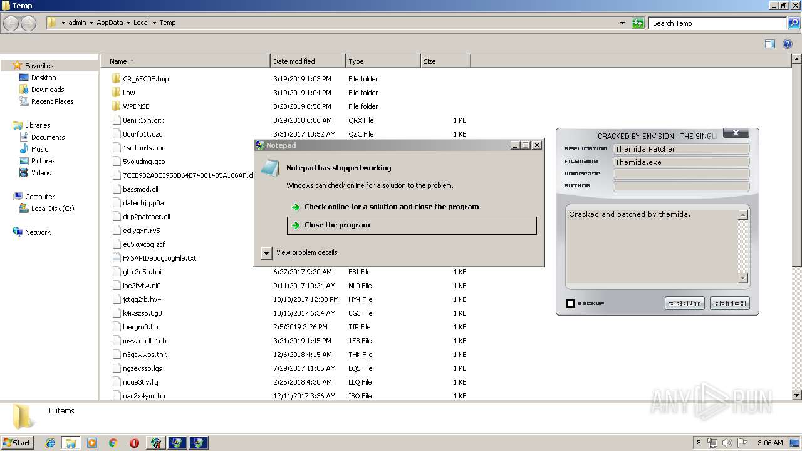This screenshot has height=451, width=802.
Task: Click Close the program
Action: [x=412, y=225]
